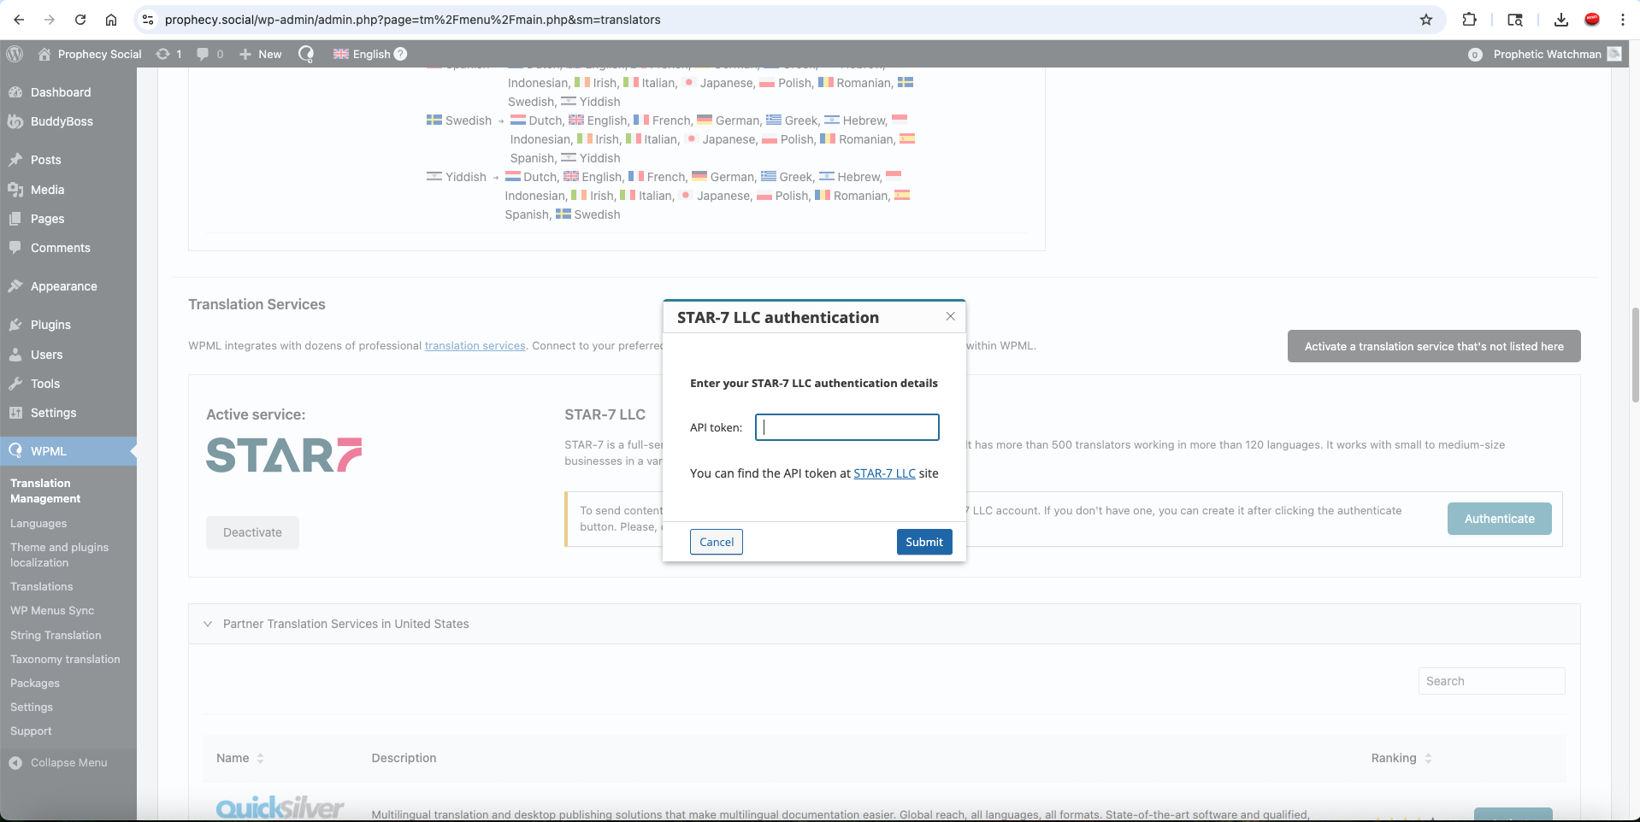Viewport: 1640px width, 822px height.
Task: Open comments bubble in admin bar
Action: click(x=209, y=54)
